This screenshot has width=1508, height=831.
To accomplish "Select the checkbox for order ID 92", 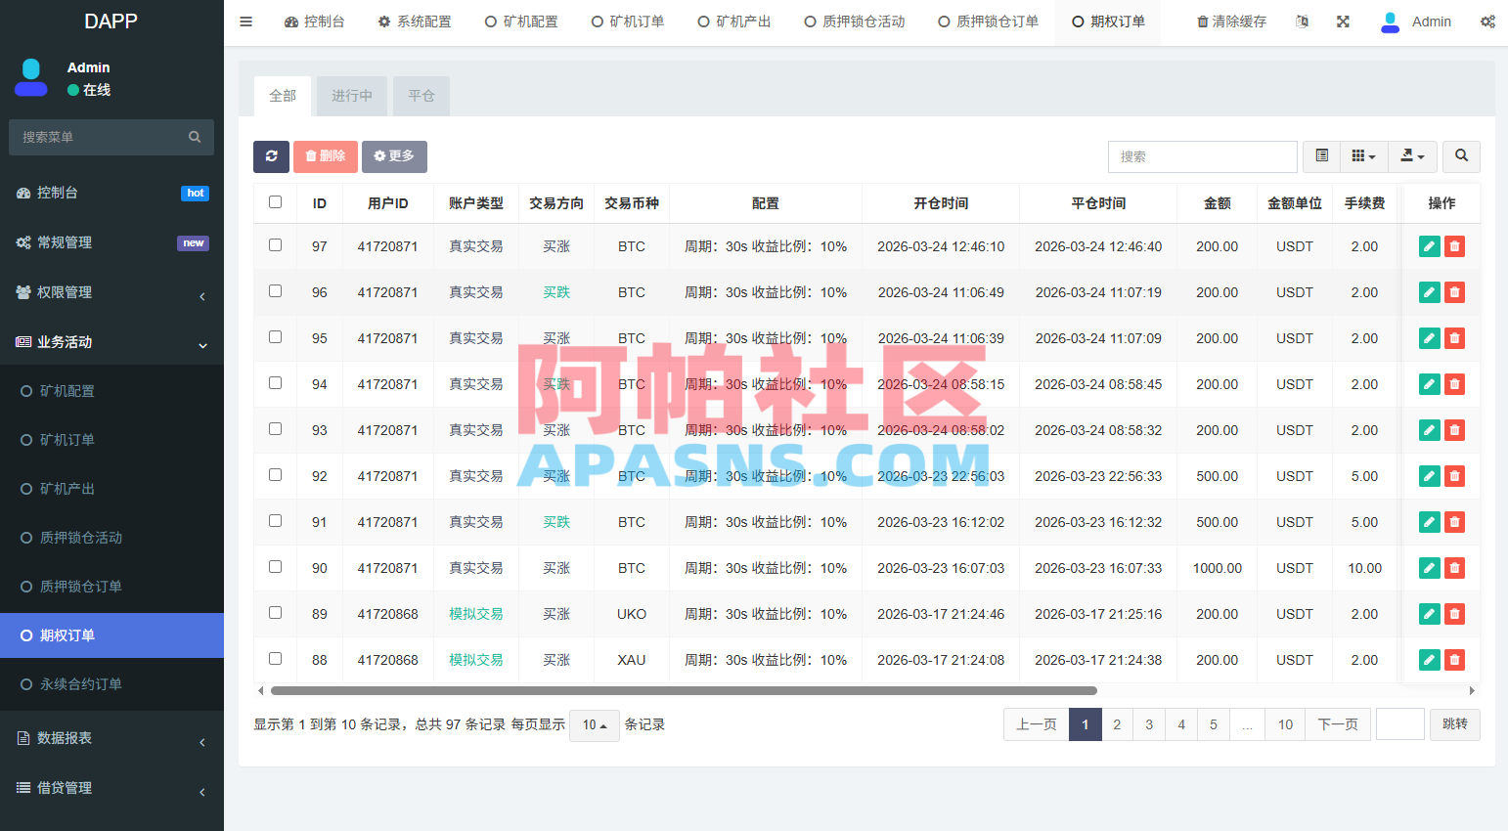I will point(275,475).
